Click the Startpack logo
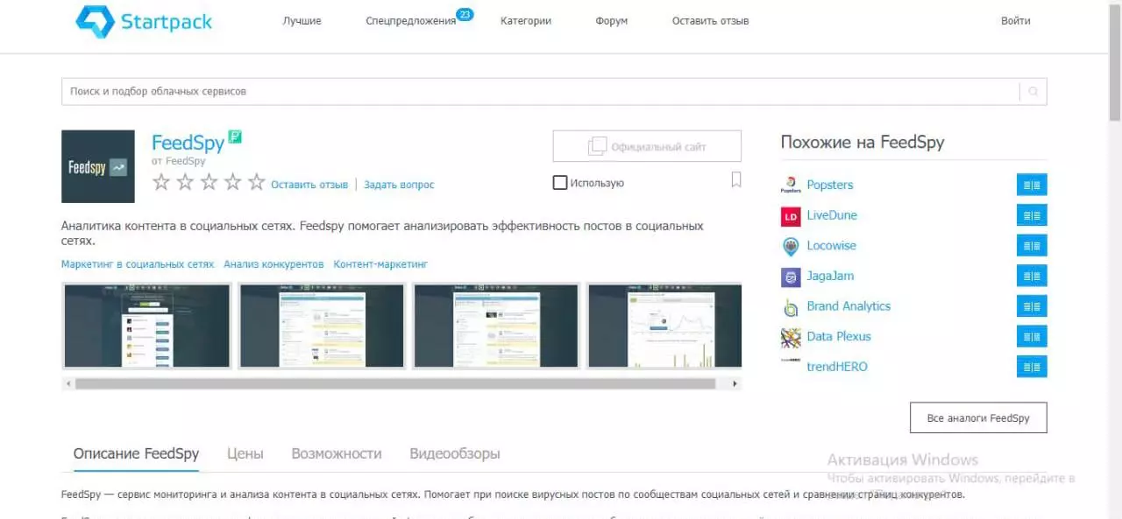 [x=145, y=21]
